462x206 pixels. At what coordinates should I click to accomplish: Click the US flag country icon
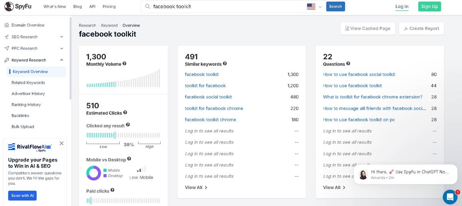click(x=311, y=7)
